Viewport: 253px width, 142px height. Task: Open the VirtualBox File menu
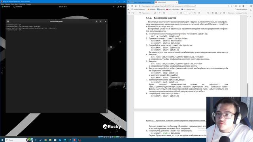(x=2, y=4)
